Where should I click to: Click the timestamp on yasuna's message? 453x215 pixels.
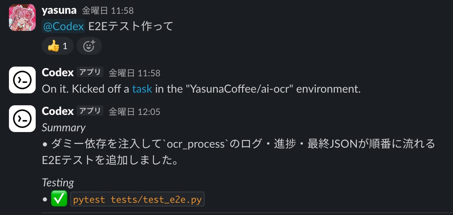click(x=107, y=11)
